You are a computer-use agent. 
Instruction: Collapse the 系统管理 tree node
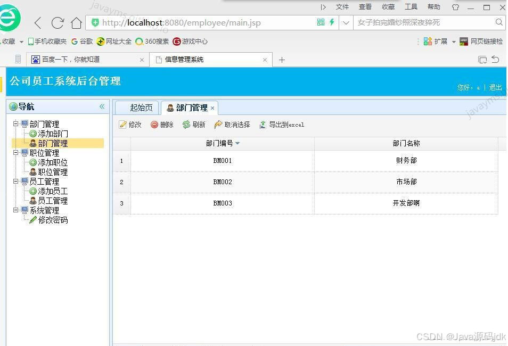[15, 210]
